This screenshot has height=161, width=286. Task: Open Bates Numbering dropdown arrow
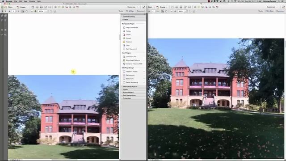coord(144,82)
